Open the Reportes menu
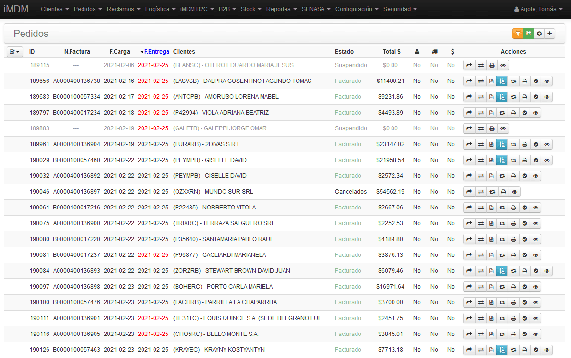Screen dimensions: 571x358 point(281,9)
